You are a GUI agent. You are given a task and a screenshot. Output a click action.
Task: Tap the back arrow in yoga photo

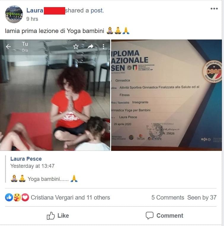pyautogui.click(x=8, y=46)
